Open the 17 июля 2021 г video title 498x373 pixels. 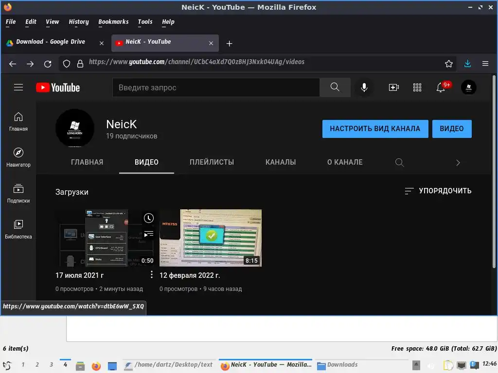[x=80, y=275]
